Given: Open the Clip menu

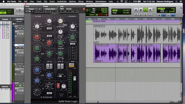Looking at the screenshot, I should 45,1.
